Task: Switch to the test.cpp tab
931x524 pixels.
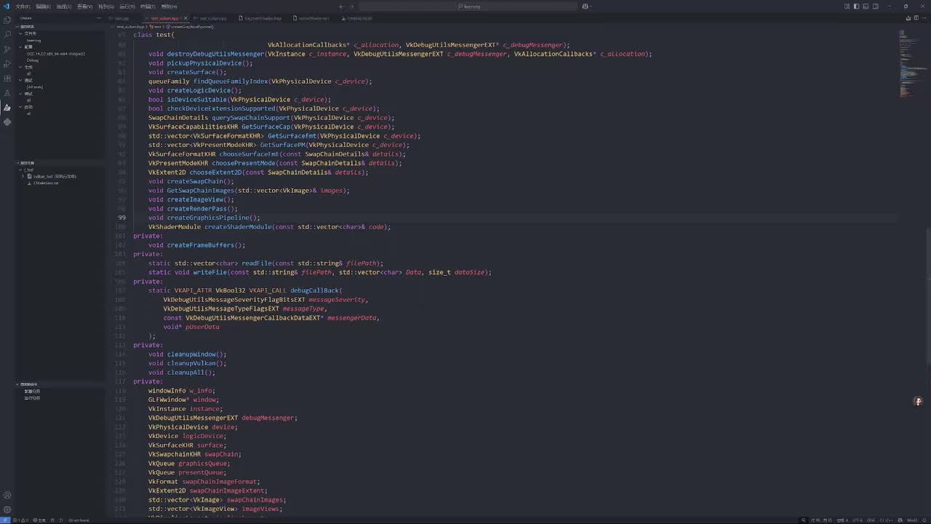Action: (121, 18)
